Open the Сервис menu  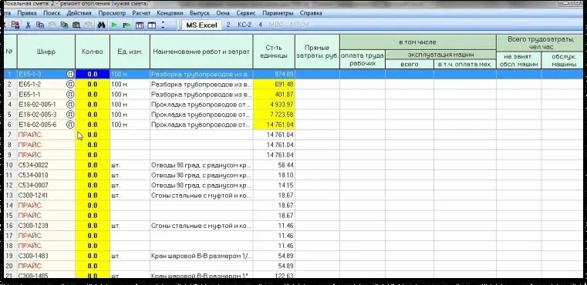246,13
